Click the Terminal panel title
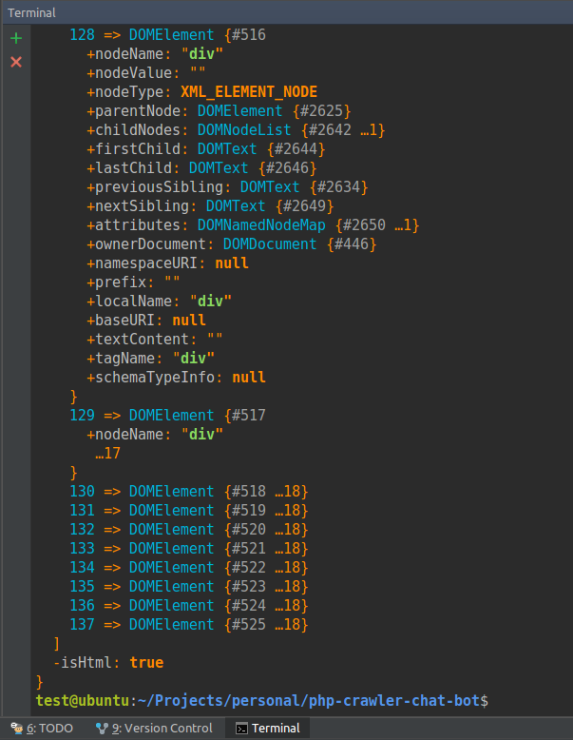 click(31, 12)
